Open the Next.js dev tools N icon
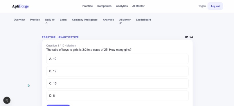Viewport: 234px width, 106px height. pyautogui.click(x=7, y=100)
